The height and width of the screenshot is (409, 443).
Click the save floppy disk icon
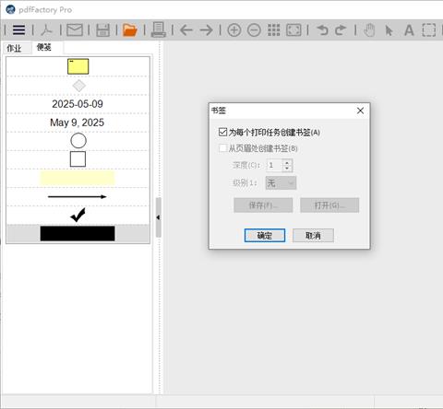click(x=102, y=30)
